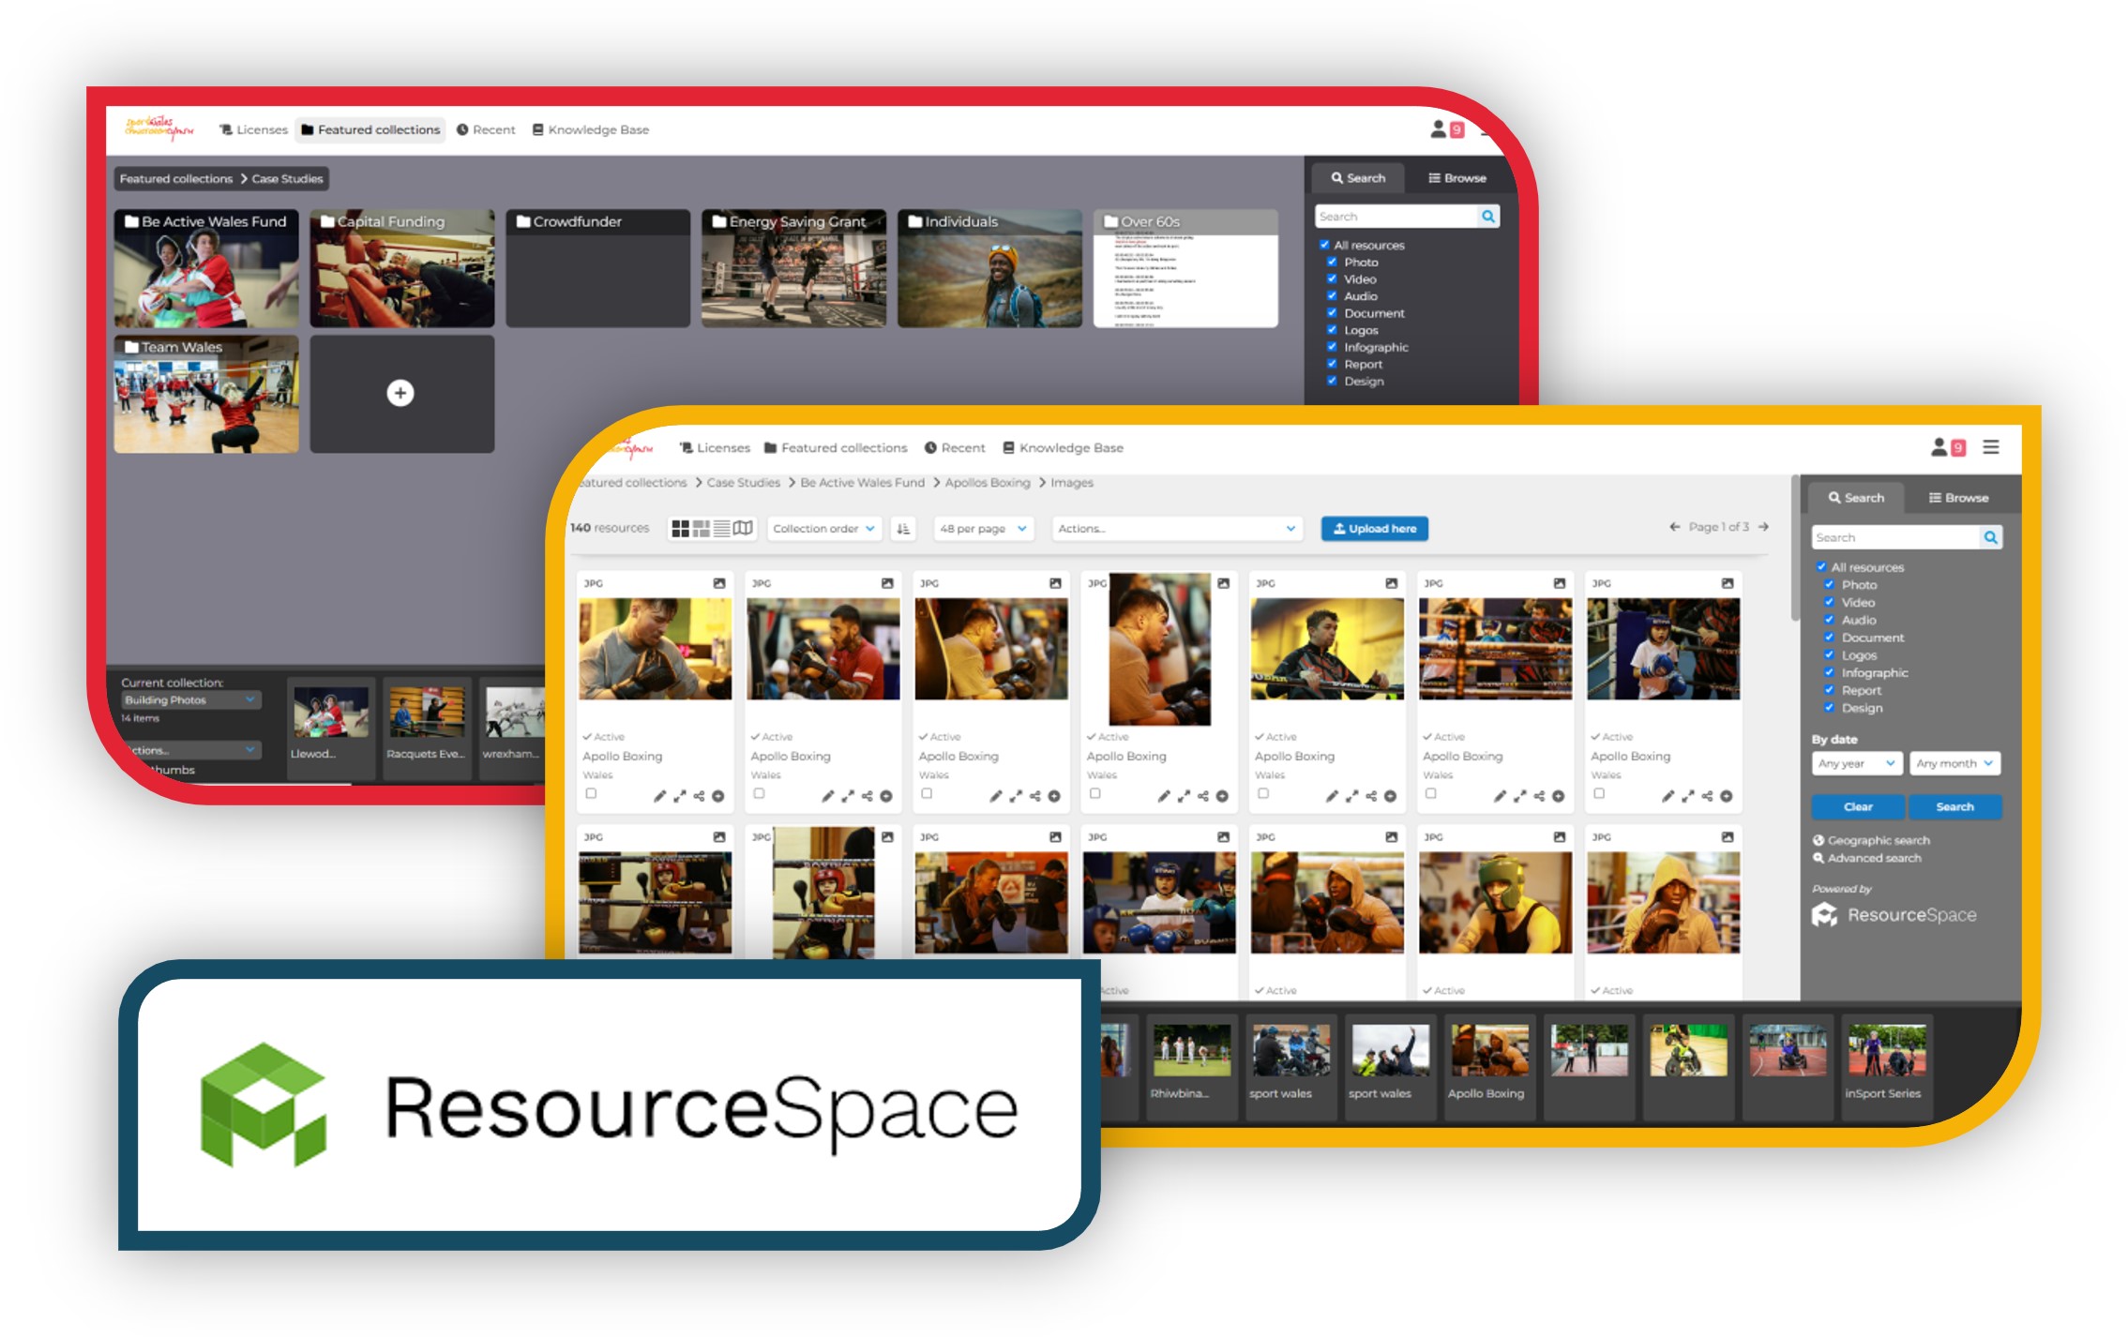Go to next page arrow
The width and height of the screenshot is (2128, 1337).
(1763, 527)
